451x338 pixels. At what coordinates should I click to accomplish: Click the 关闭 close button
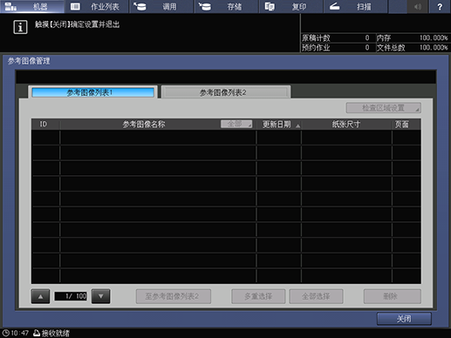pyautogui.click(x=404, y=319)
